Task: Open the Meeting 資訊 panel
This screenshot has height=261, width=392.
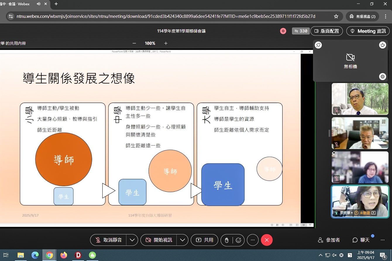Action: click(x=368, y=31)
